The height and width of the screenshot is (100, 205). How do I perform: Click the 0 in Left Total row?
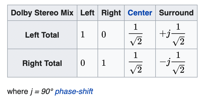pyautogui.click(x=104, y=35)
